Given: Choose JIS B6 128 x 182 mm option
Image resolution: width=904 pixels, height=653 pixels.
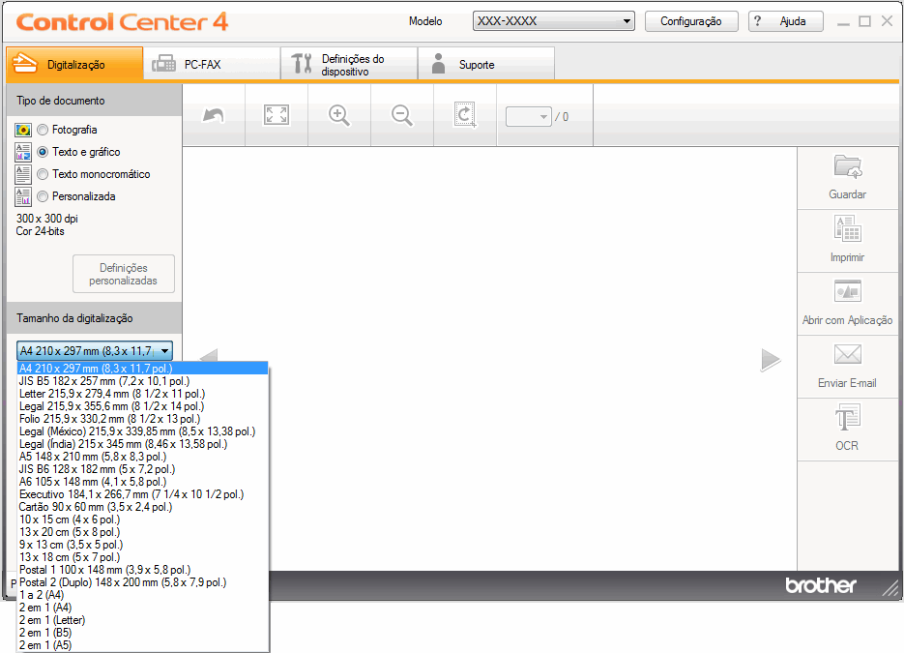Looking at the screenshot, I should pyautogui.click(x=143, y=469).
